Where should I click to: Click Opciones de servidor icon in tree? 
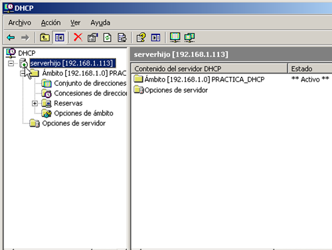(x=35, y=123)
